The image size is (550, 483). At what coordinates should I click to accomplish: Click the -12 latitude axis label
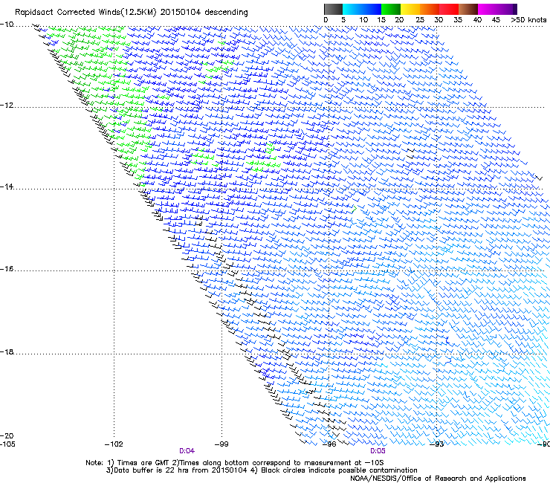(7, 106)
